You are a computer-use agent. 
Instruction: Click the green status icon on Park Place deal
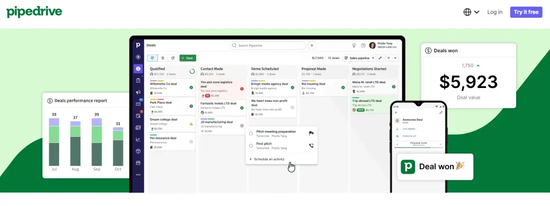191,106
